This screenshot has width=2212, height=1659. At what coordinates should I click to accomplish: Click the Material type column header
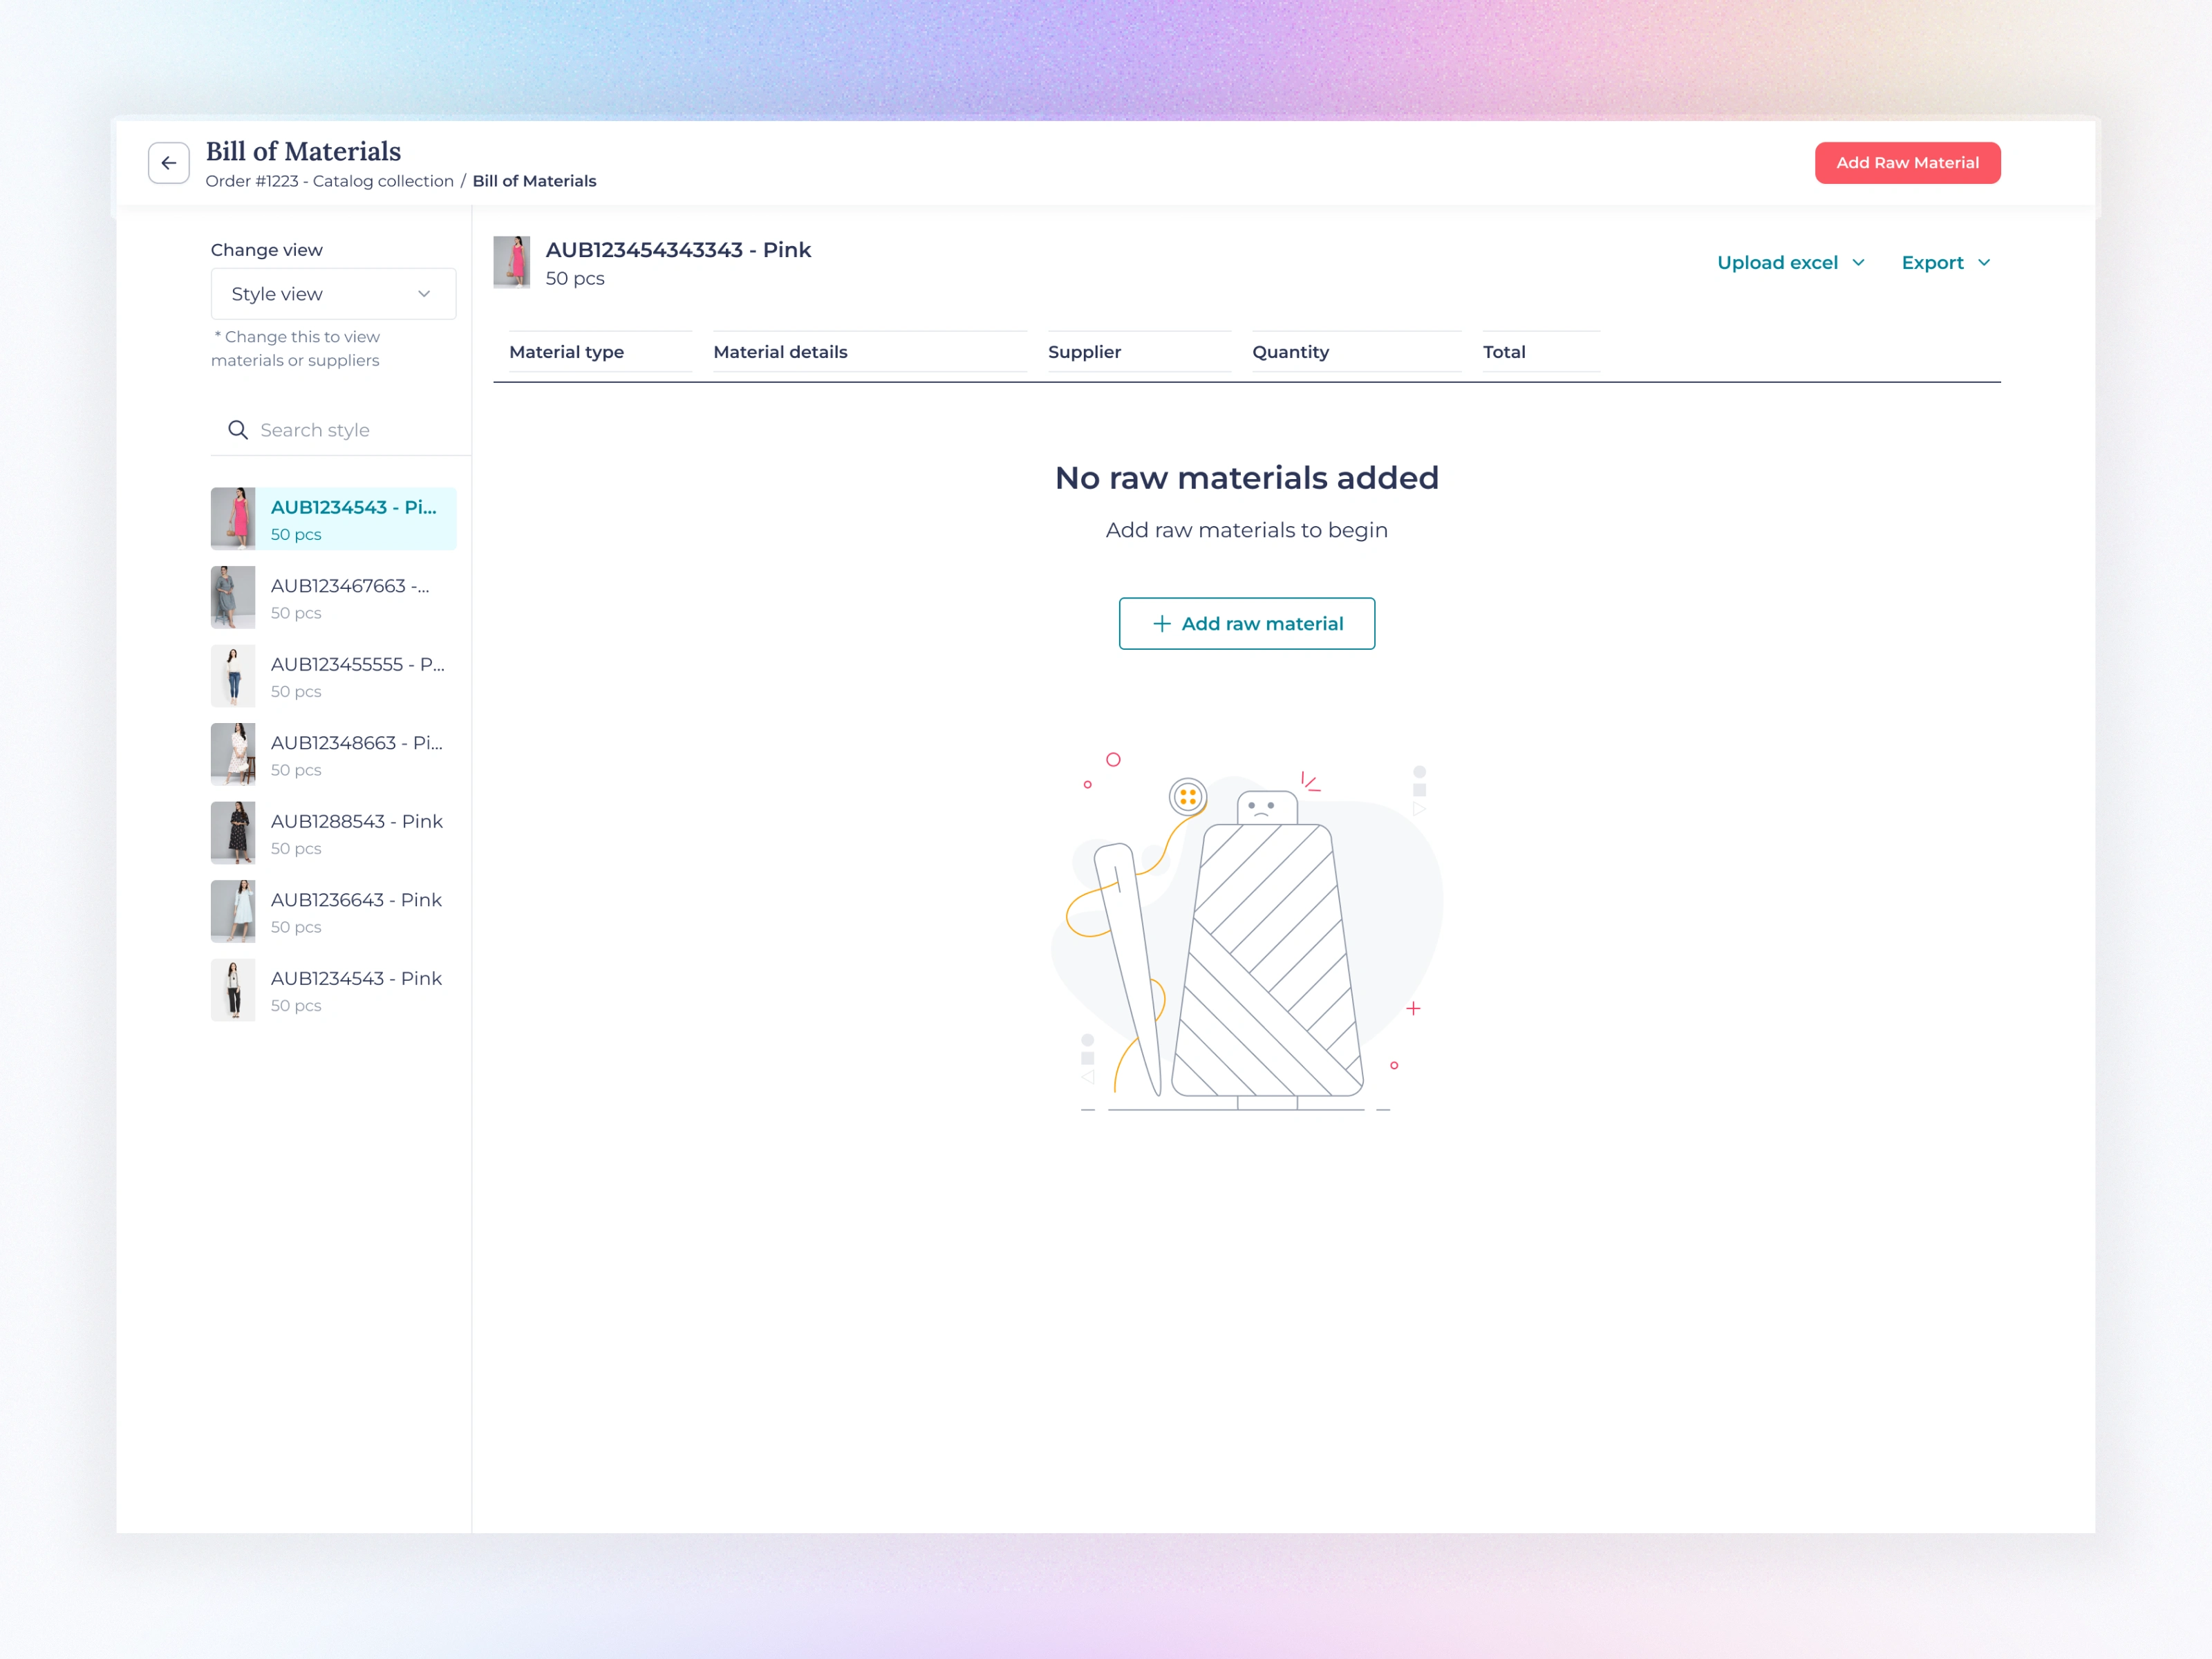click(x=566, y=352)
